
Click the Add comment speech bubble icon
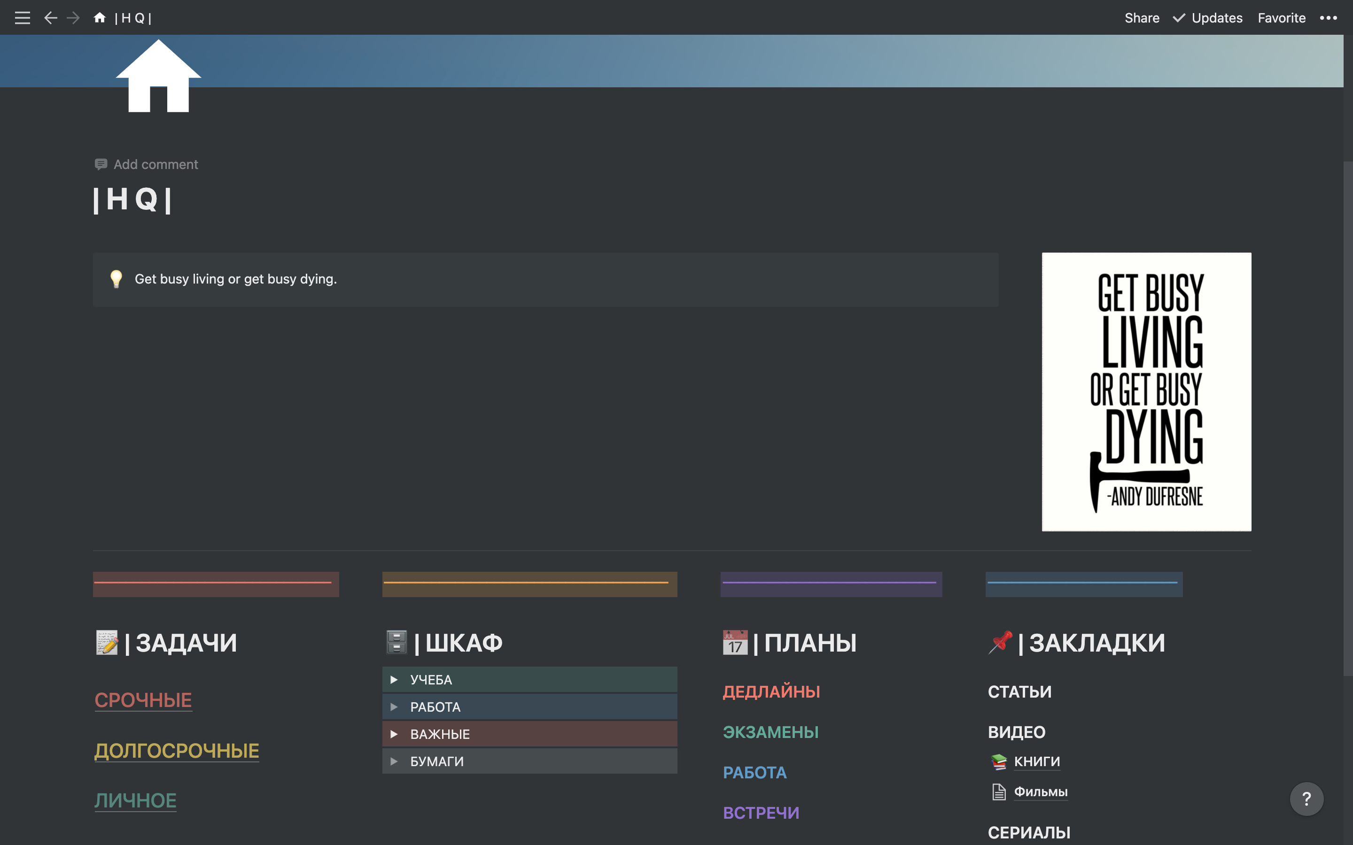pyautogui.click(x=101, y=164)
